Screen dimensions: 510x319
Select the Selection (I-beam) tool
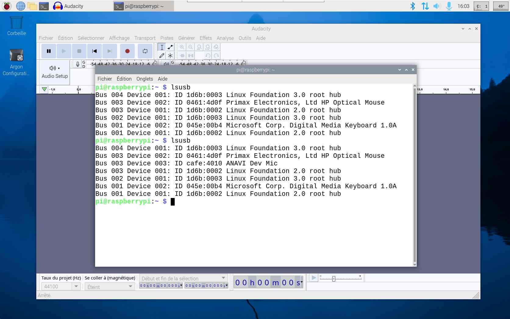(162, 47)
